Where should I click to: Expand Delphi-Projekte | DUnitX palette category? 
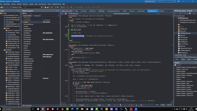pyautogui.click(x=175, y=88)
